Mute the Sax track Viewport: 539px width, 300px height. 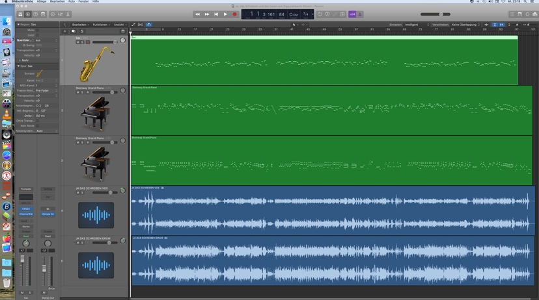coord(77,42)
